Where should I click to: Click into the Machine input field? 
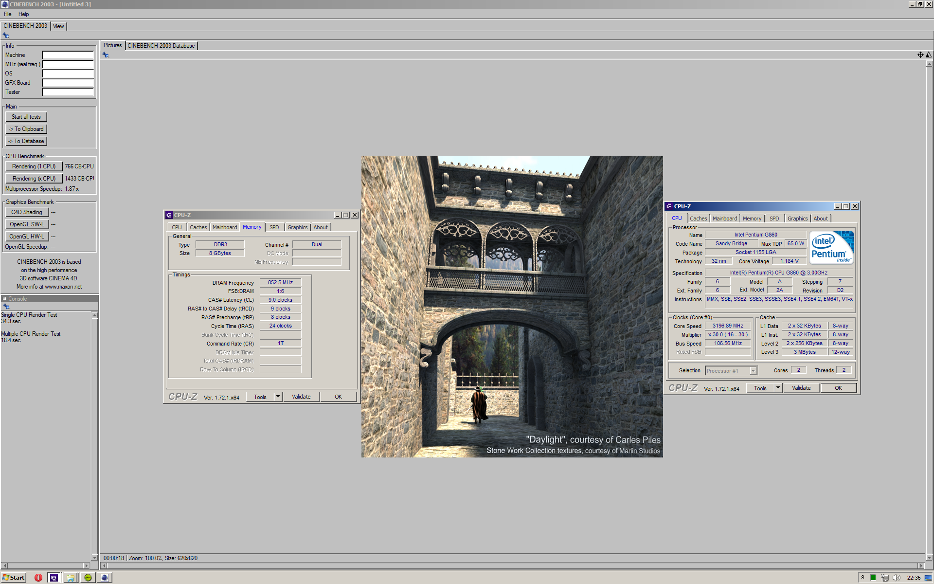pyautogui.click(x=68, y=55)
